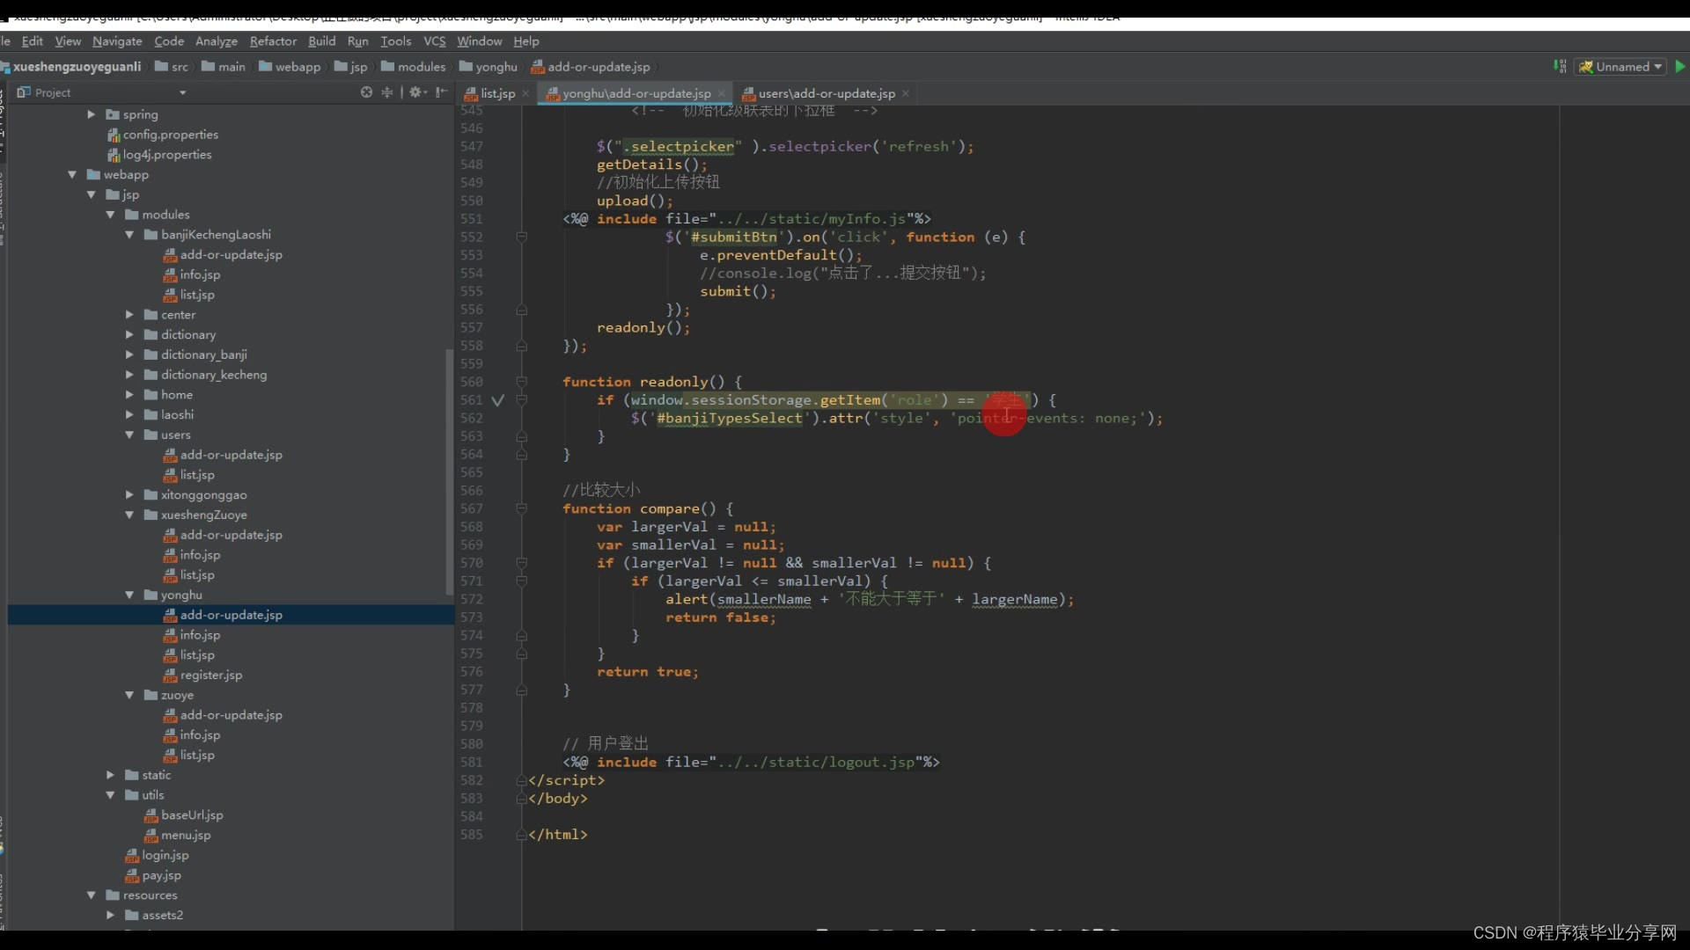Select the dictionary_kecheng folder
This screenshot has height=950, width=1690.
point(205,375)
